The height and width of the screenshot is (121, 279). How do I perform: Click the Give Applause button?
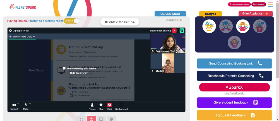pyautogui.click(x=256, y=13)
